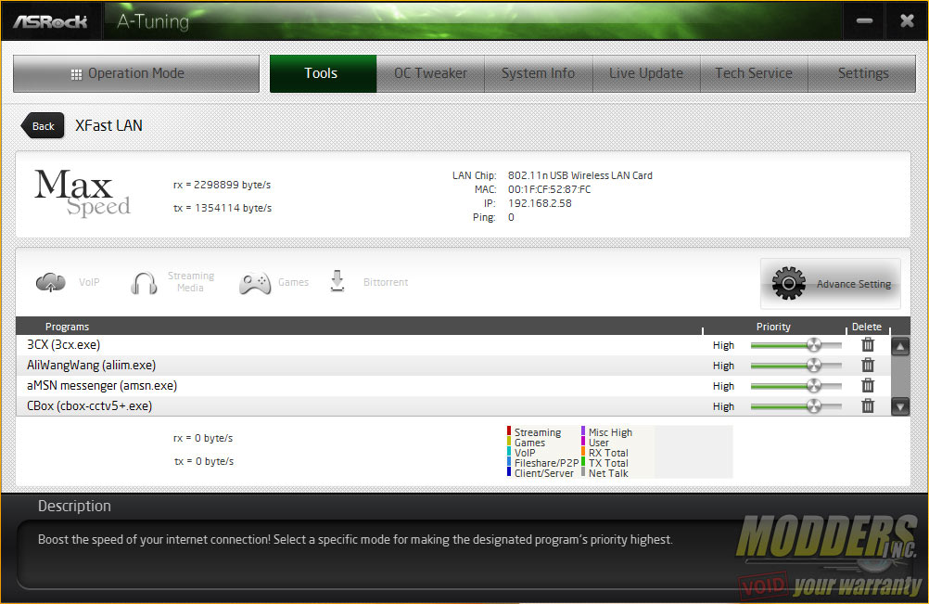Click the Priority column header

tap(773, 327)
